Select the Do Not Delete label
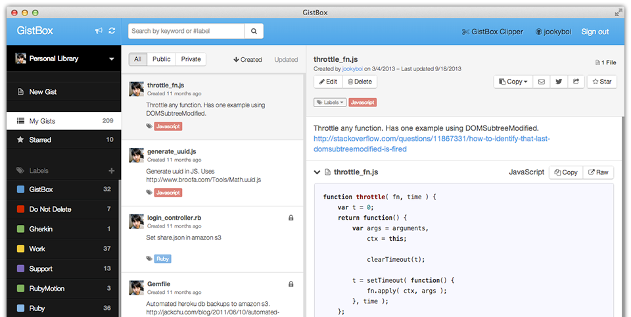This screenshot has width=631, height=317. pyautogui.click(x=64, y=209)
